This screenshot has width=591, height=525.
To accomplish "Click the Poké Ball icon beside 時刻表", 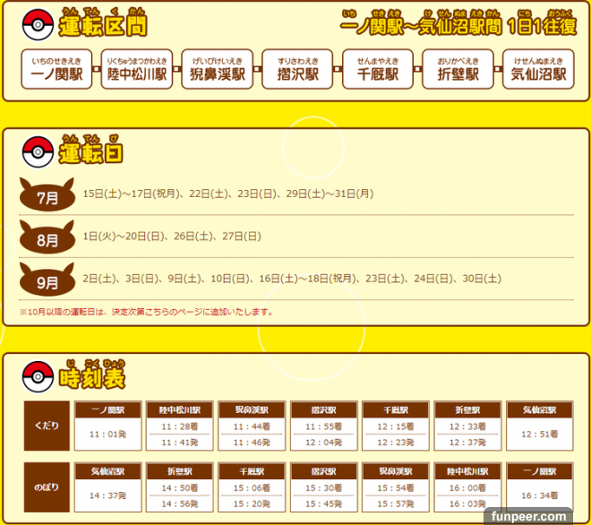I will coord(35,375).
